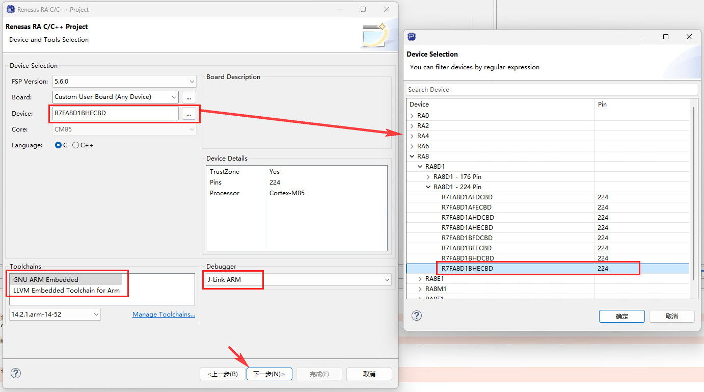Select device R7FA8D1BHDCBD
This screenshot has height=392, width=704.
pos(468,258)
